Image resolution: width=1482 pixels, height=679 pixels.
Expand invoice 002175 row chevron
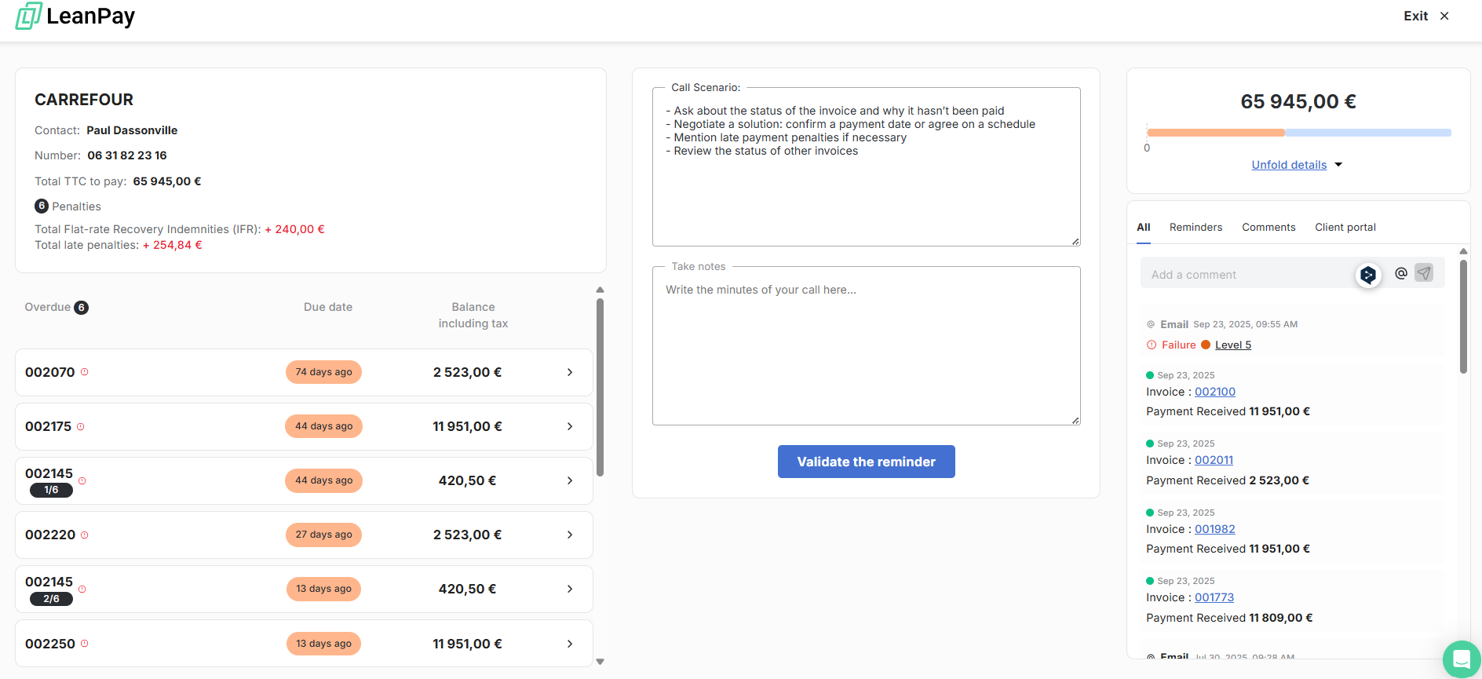[570, 426]
